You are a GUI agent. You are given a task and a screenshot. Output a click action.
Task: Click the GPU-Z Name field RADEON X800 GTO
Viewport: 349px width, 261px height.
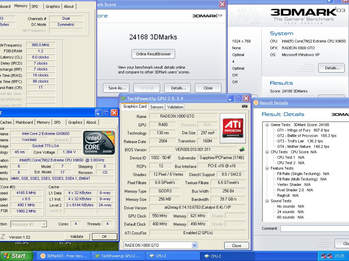183,116
